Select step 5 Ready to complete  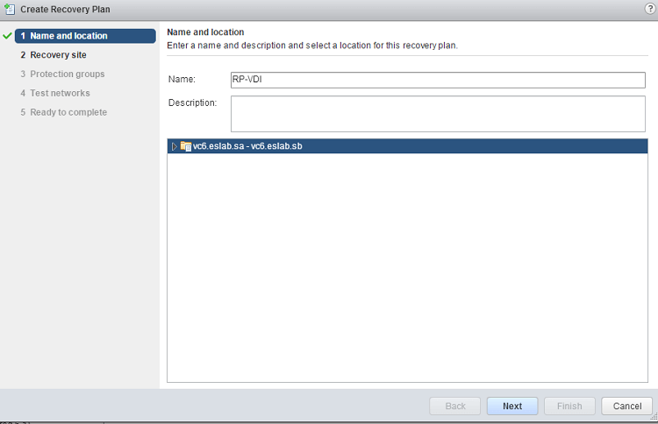[x=68, y=113]
